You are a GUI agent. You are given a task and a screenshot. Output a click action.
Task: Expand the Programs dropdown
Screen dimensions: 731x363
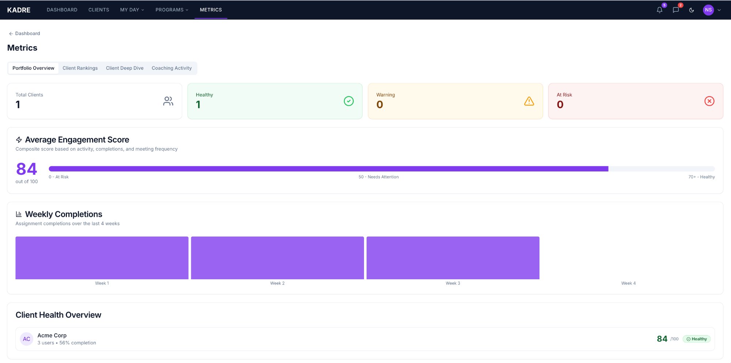click(171, 10)
